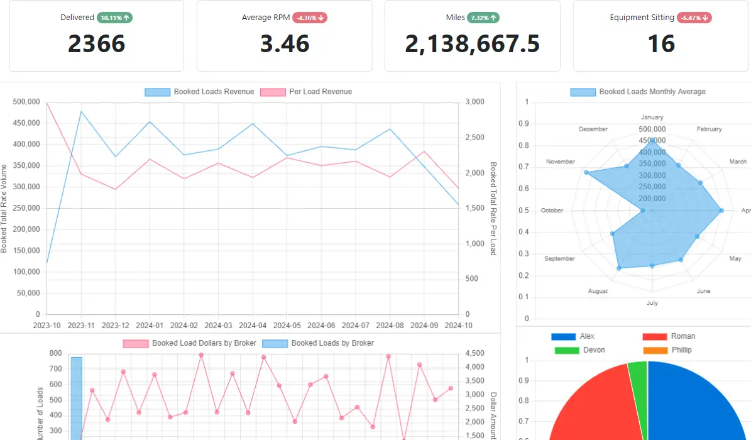Toggle the Per Load Revenue legend swatch
Viewport: 751px width, 440px height.
coord(273,92)
